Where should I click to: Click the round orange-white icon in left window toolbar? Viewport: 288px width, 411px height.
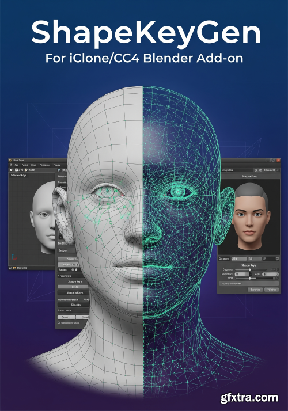26,170
